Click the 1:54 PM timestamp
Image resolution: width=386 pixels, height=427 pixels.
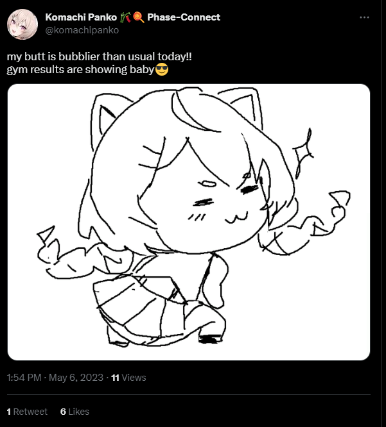tap(24, 378)
